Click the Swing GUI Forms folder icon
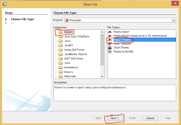Screen dimensions: 181x125 coord(61,50)
